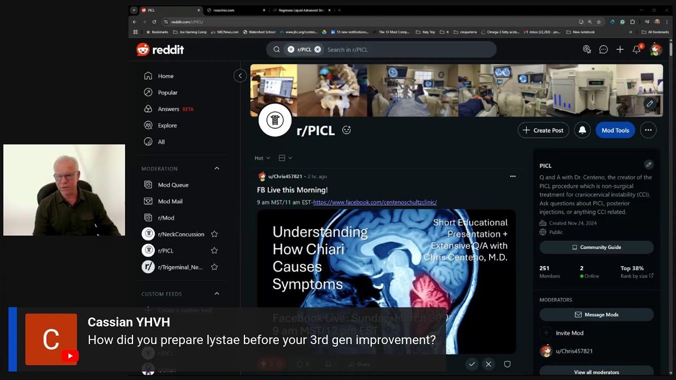Open r/Trigeminal_Ne... community

[x=180, y=267]
